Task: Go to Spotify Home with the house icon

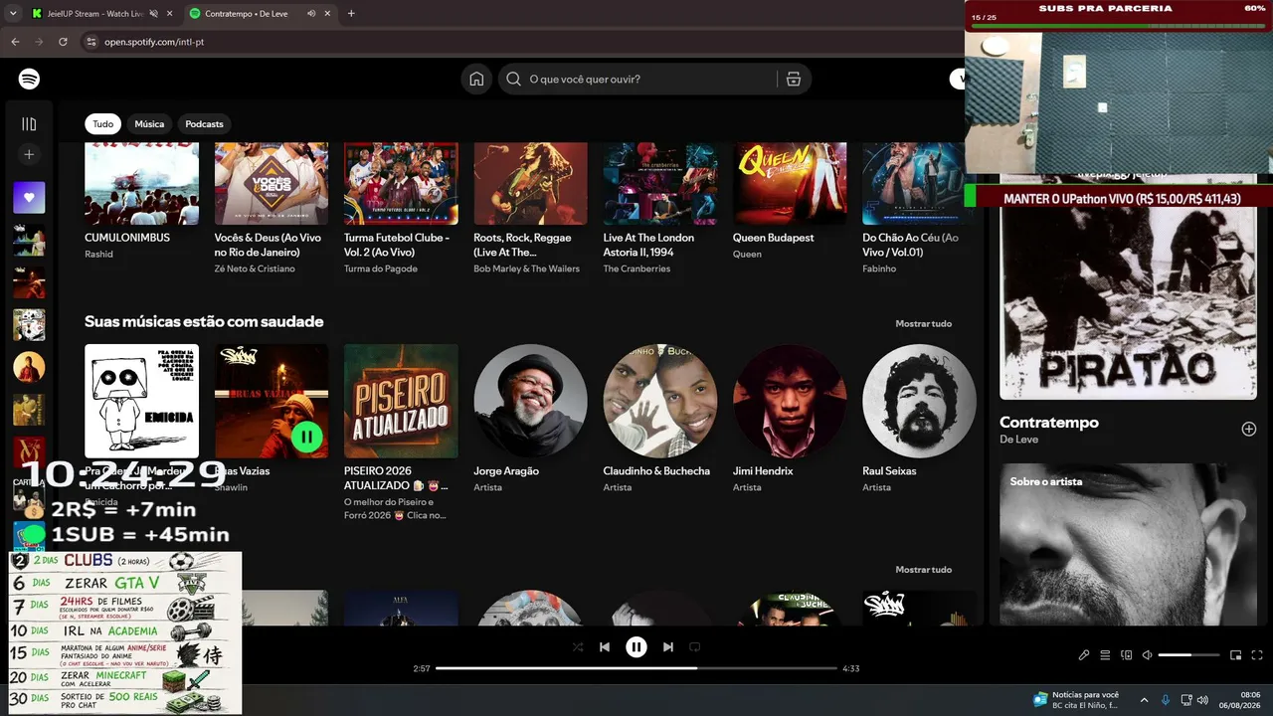Action: point(476,80)
